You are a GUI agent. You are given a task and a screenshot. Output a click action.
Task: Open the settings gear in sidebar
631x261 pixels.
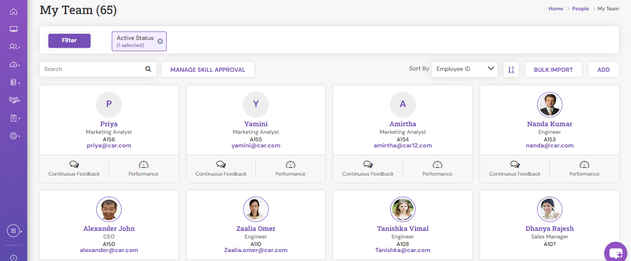pyautogui.click(x=14, y=136)
